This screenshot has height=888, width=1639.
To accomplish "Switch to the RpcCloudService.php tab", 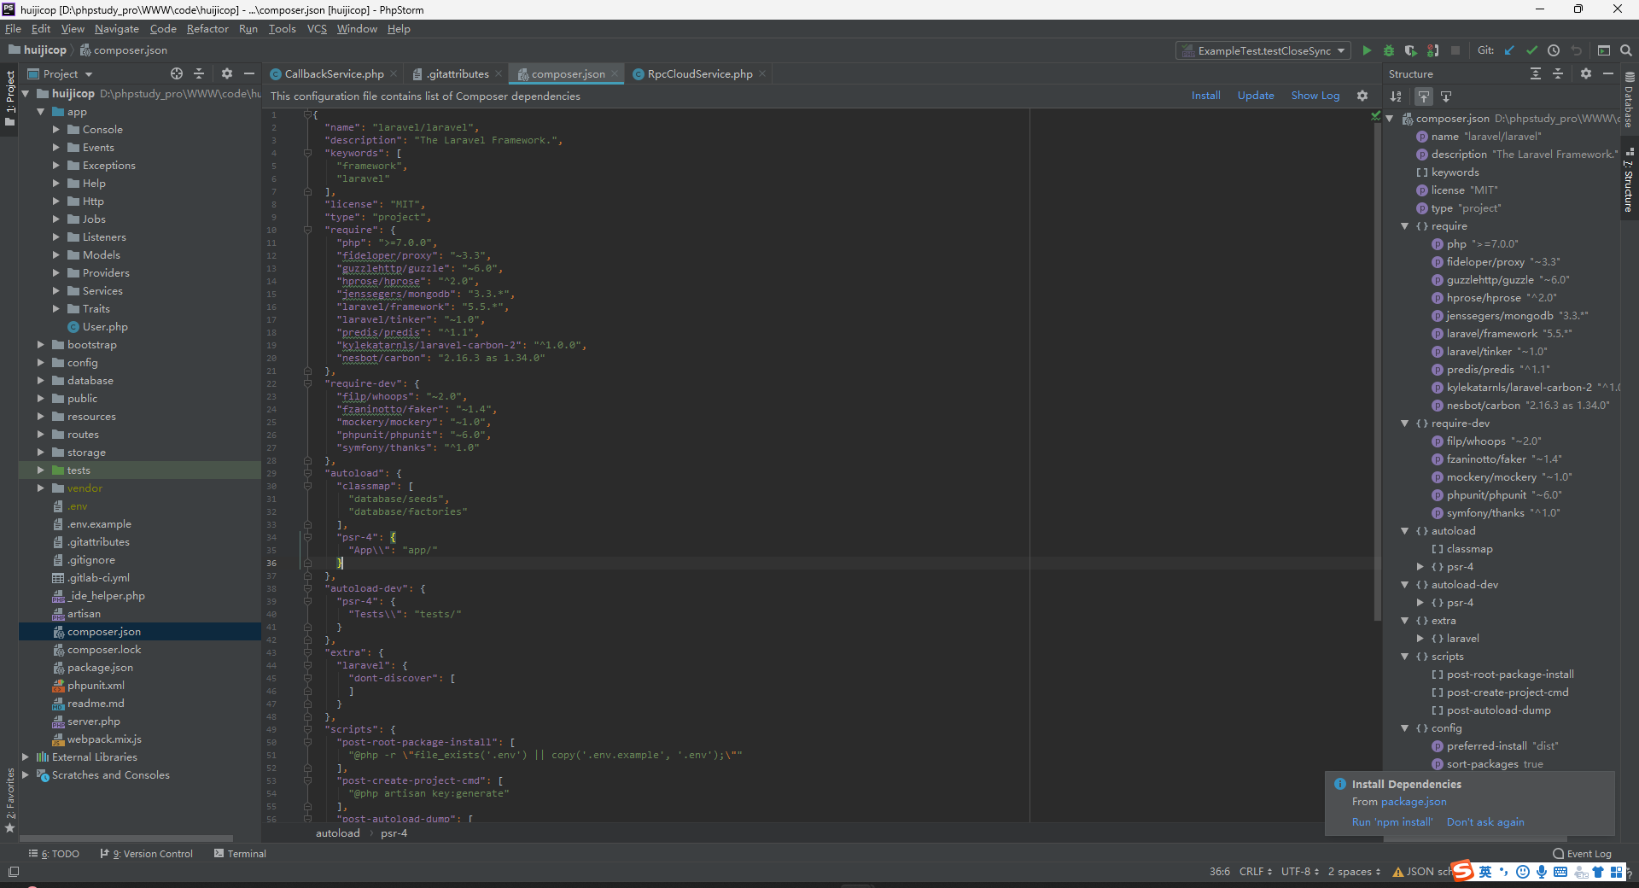I will tap(698, 74).
